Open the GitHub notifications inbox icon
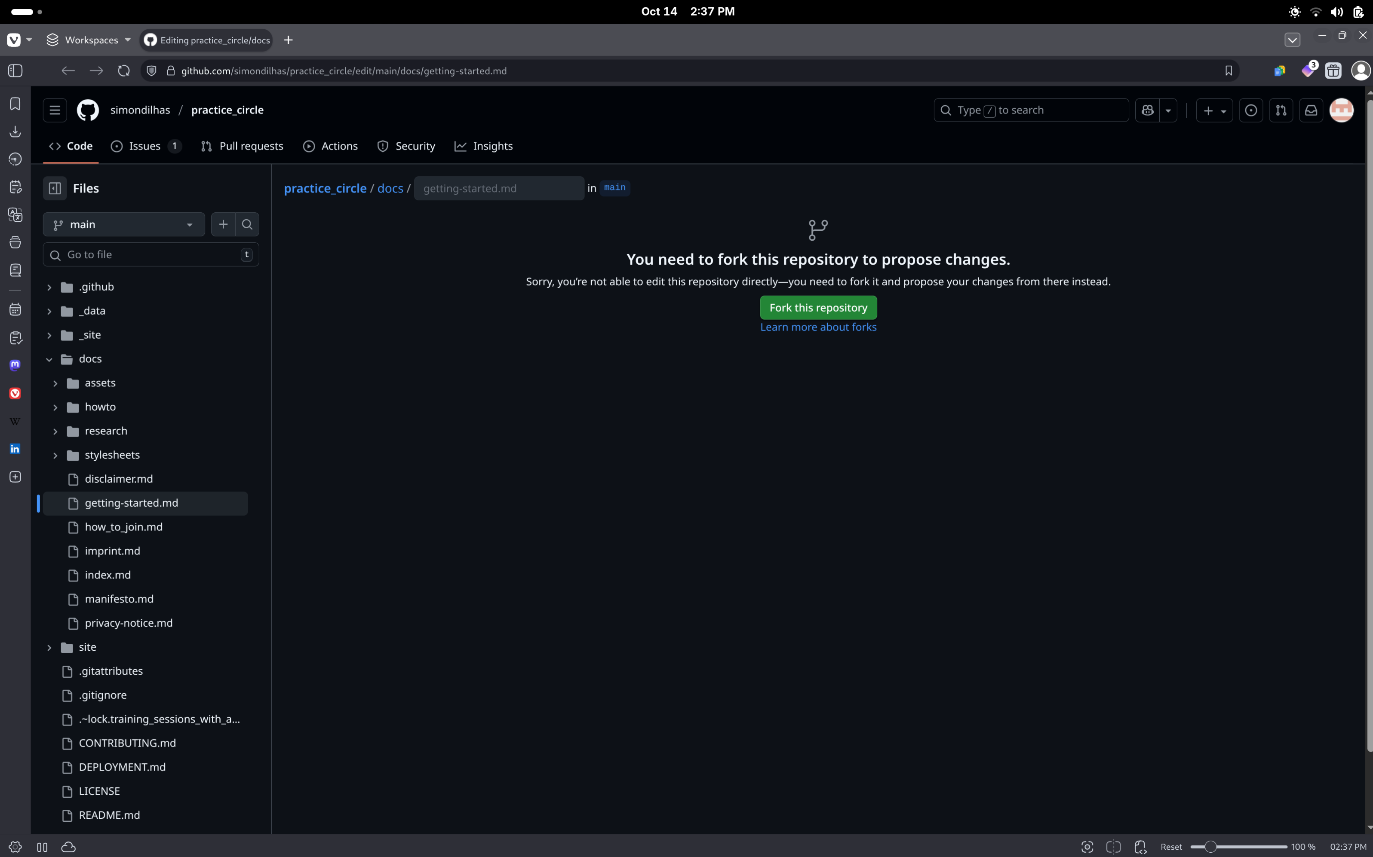Image resolution: width=1373 pixels, height=857 pixels. coord(1311,110)
